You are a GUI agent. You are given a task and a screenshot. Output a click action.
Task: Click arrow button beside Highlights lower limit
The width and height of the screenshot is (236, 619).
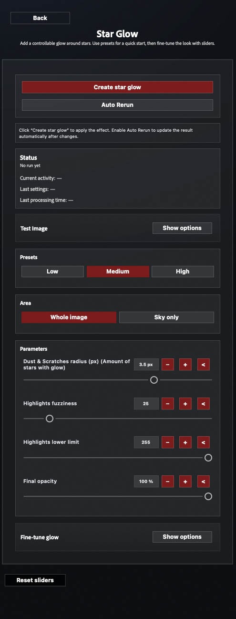[203, 442]
